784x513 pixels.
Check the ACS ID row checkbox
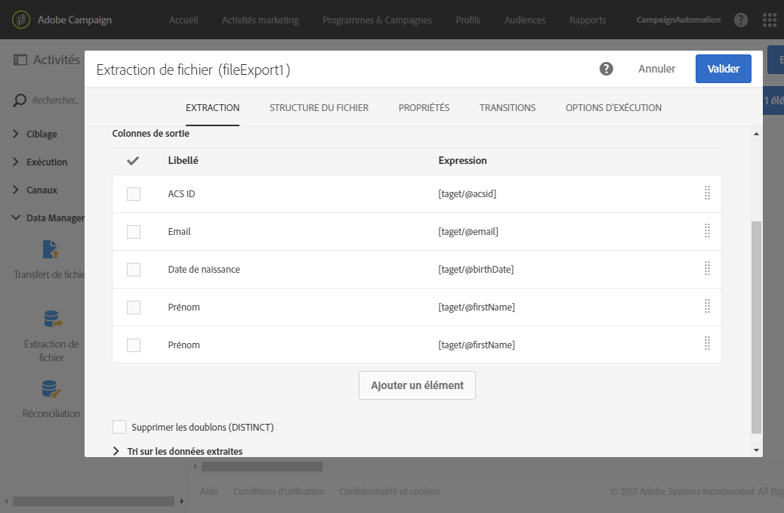[134, 194]
